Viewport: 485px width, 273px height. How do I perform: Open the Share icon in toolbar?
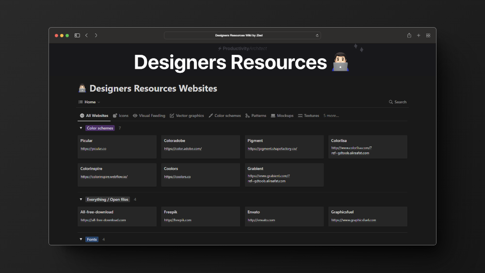coord(409,35)
